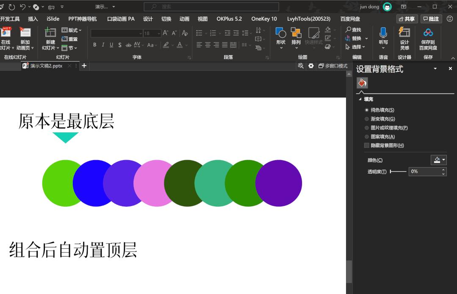Apply italic formatting to text
The image size is (457, 294).
[x=102, y=44]
